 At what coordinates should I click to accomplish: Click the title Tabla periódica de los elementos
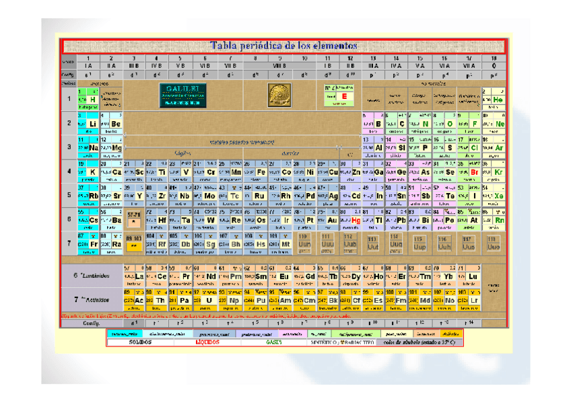coord(283,46)
